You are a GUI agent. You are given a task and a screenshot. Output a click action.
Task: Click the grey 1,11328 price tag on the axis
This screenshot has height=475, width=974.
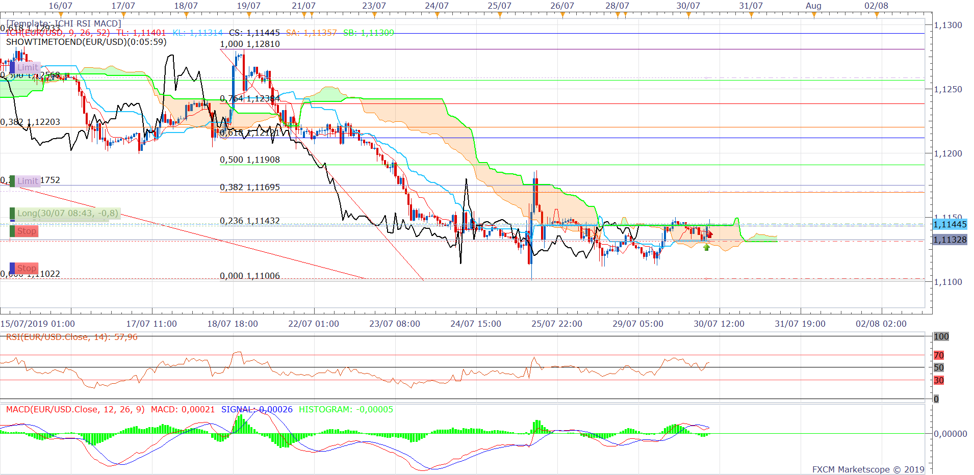950,240
